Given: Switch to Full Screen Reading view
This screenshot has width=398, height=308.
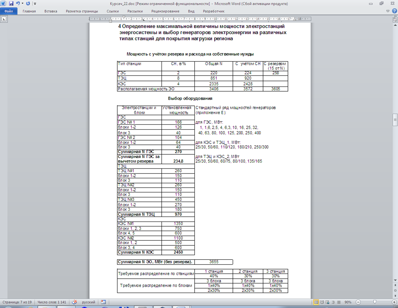Looking at the screenshot, I should (x=322, y=302).
